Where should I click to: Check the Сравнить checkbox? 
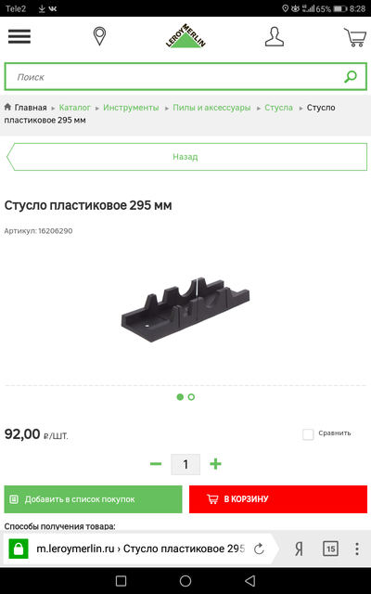[308, 434]
